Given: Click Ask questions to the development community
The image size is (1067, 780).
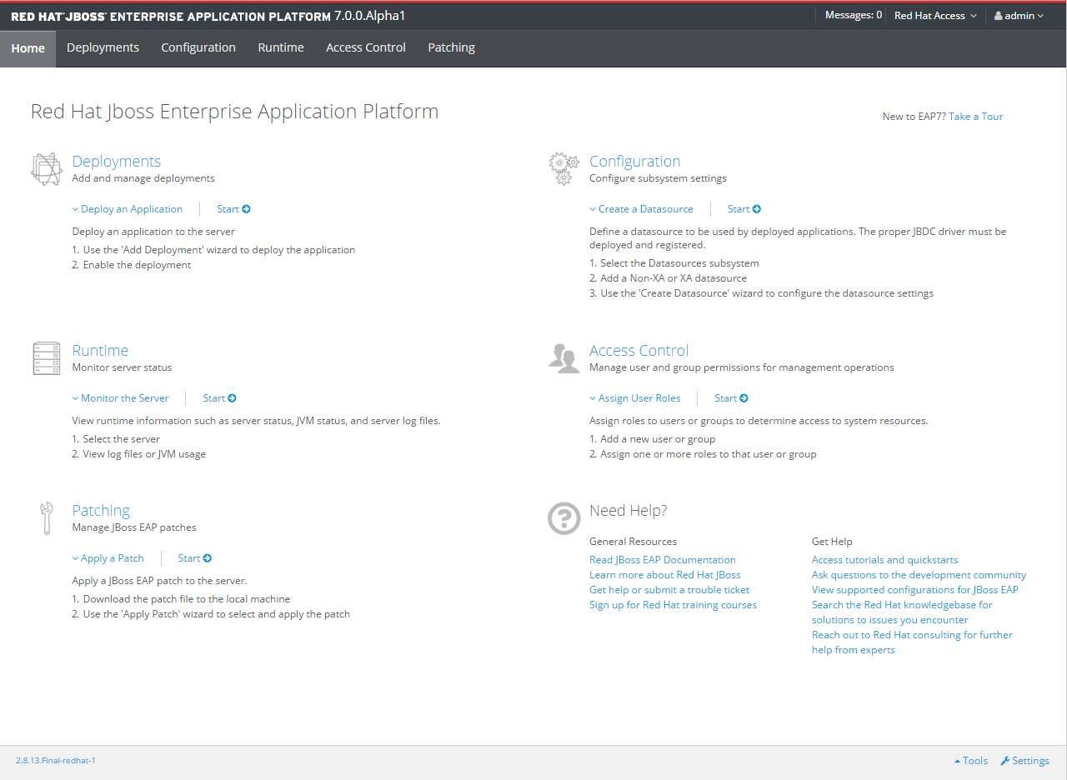Looking at the screenshot, I should (x=919, y=575).
